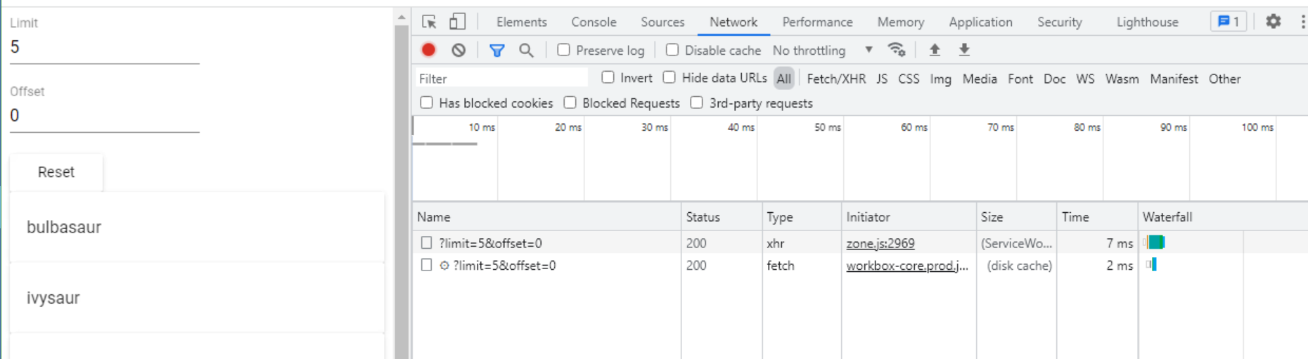Click the Reset button
1308x359 pixels.
tap(56, 172)
